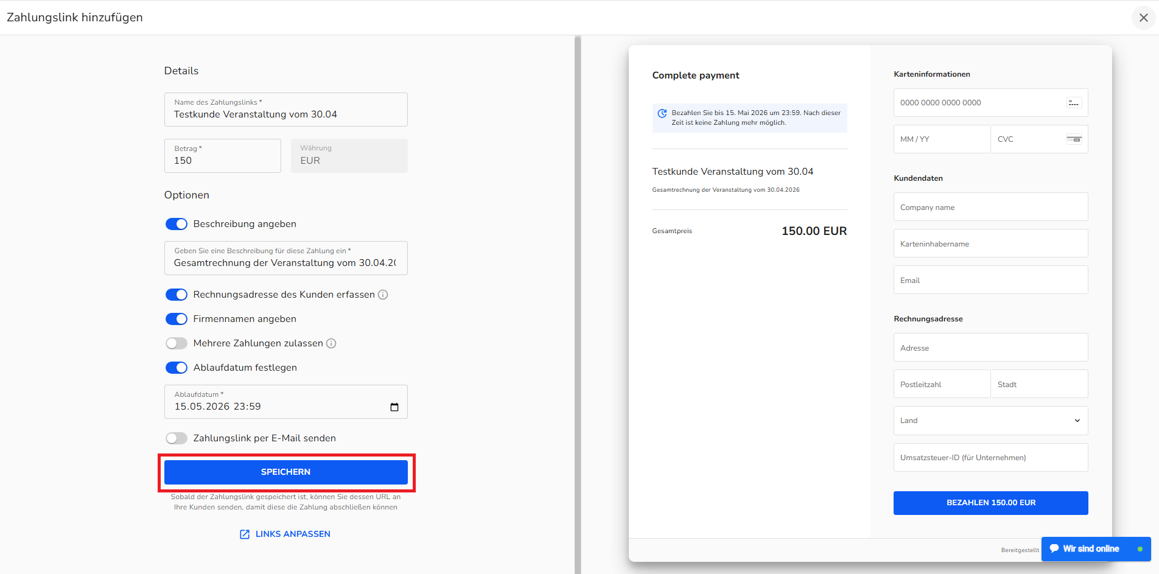Click the Gesamtrechnung description text in preview

[726, 190]
